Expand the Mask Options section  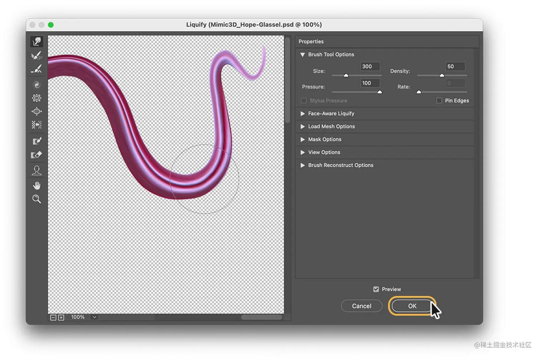pyautogui.click(x=303, y=139)
